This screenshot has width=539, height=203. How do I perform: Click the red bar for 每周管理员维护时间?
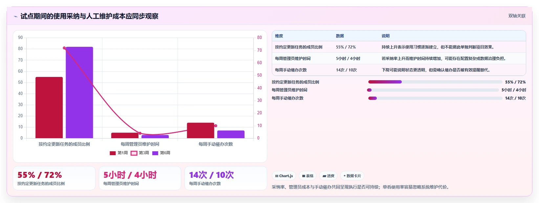(125, 135)
